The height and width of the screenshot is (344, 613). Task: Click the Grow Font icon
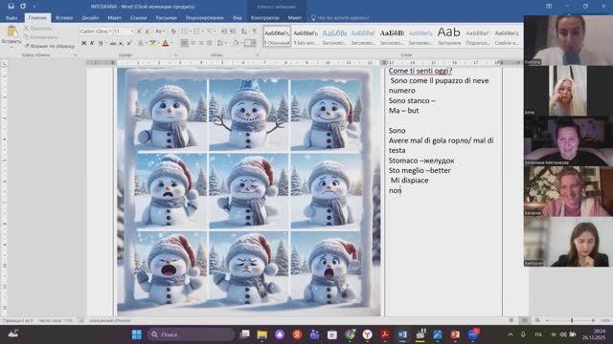pos(139,32)
